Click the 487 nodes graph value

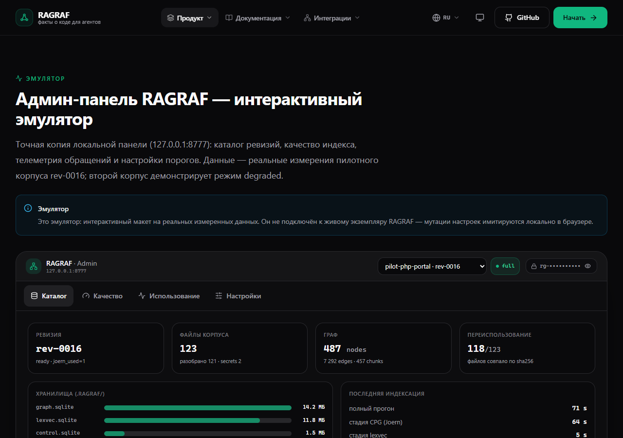[x=345, y=348]
